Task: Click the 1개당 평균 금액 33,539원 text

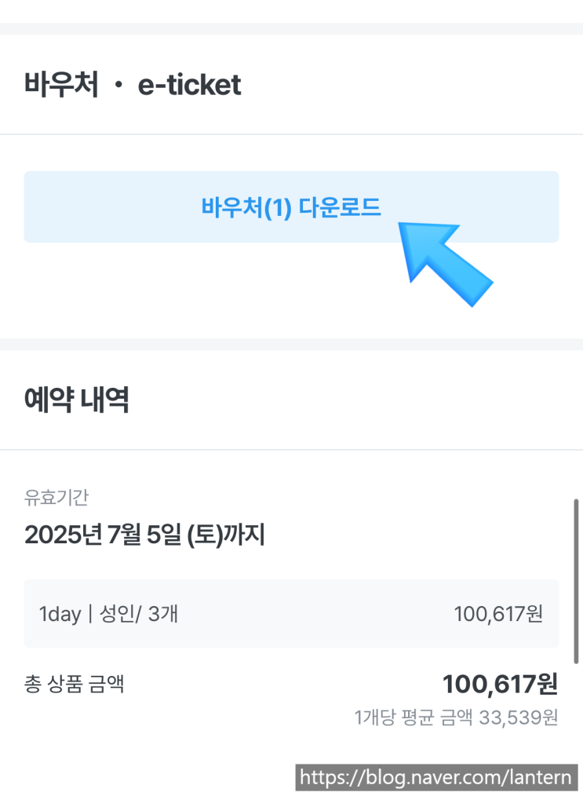Action: click(456, 717)
